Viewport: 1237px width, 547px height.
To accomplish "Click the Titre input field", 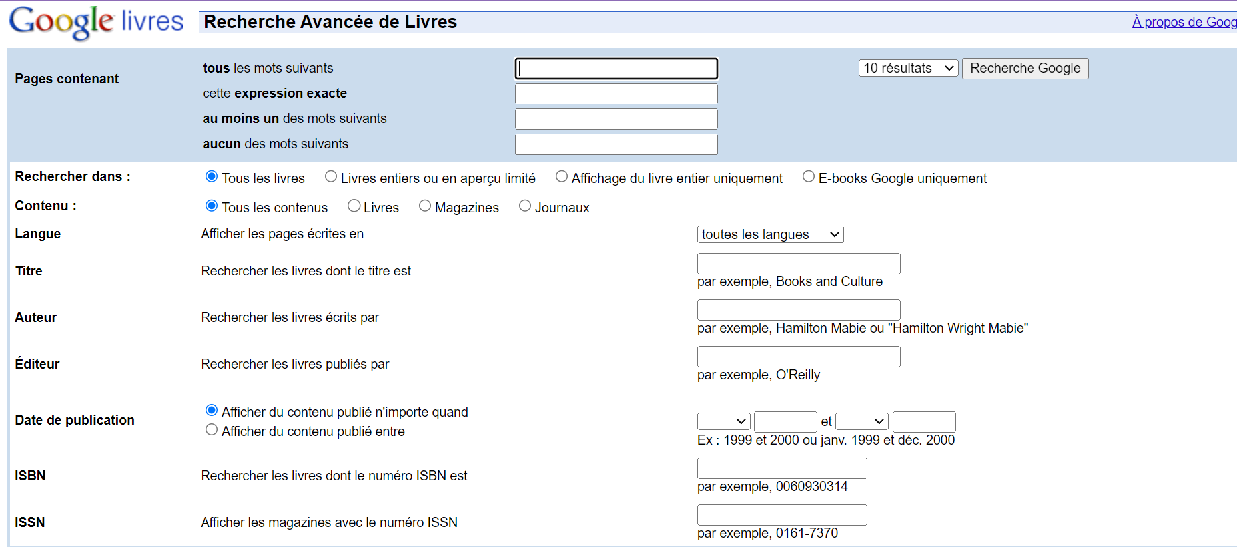I will coord(799,264).
